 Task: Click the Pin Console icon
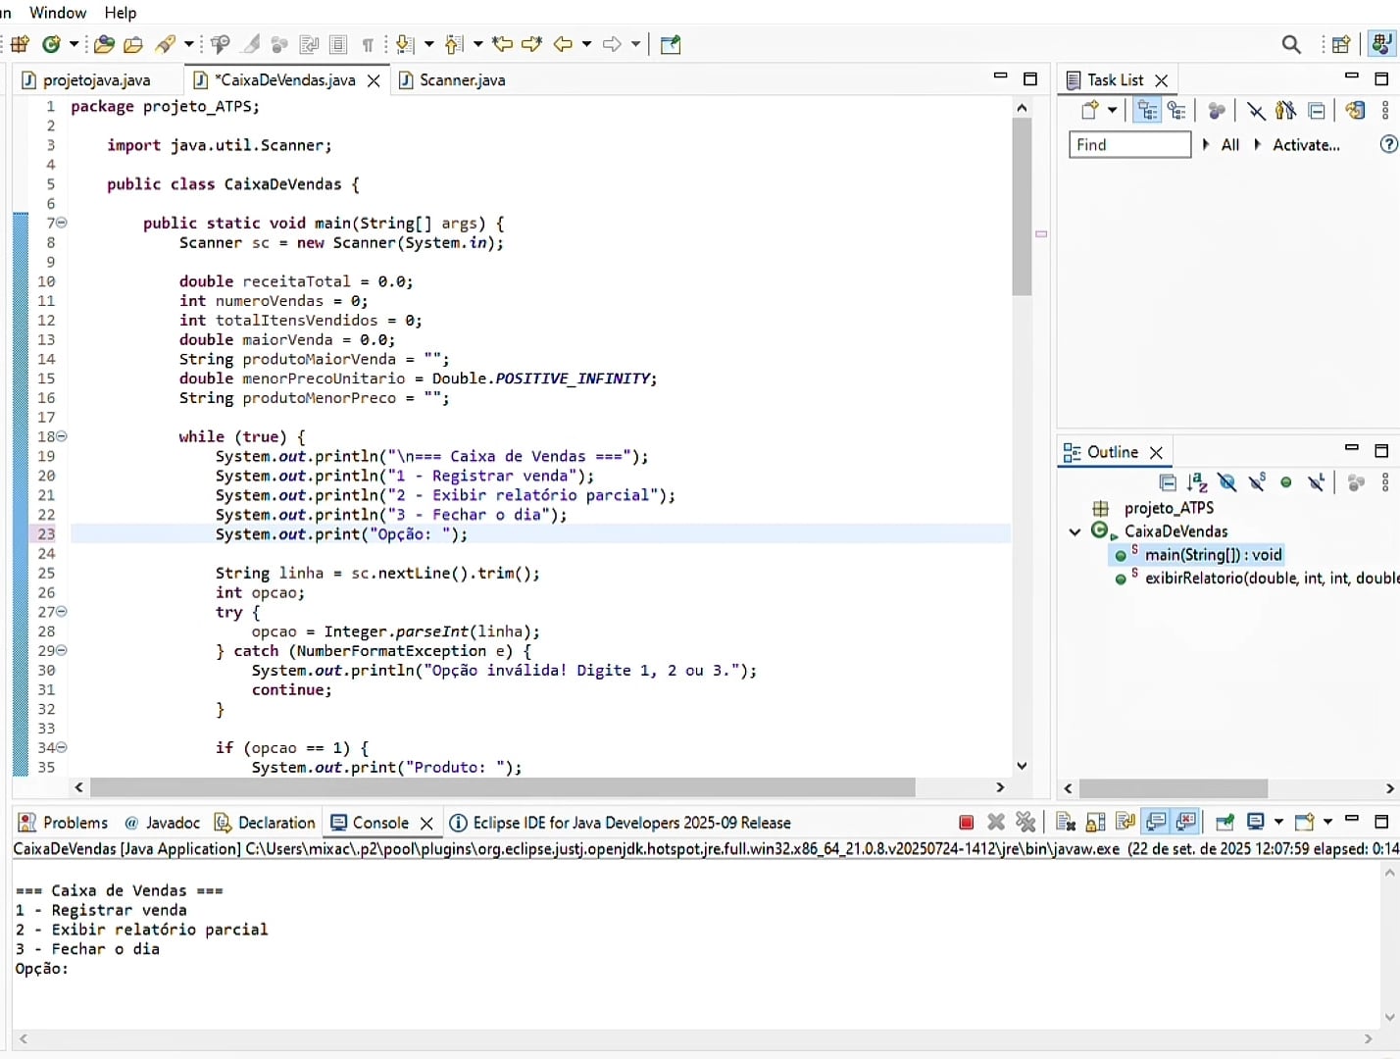(x=1224, y=823)
